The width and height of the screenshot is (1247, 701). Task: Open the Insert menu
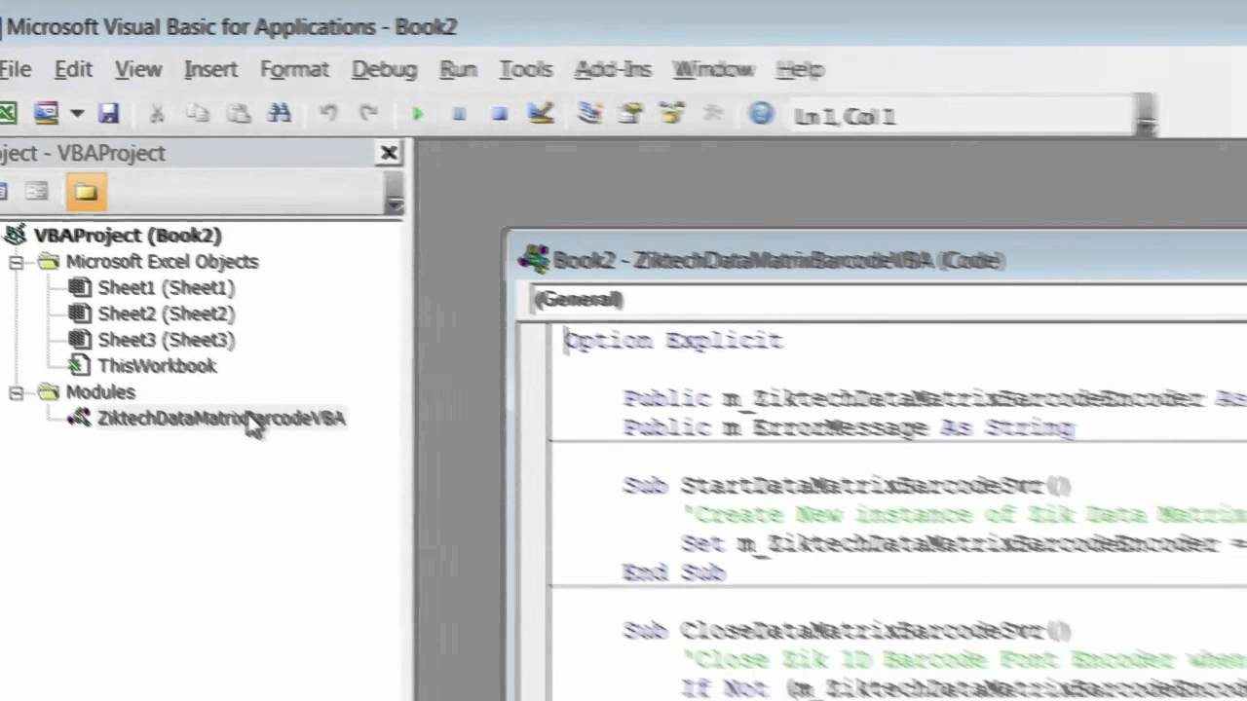[210, 69]
